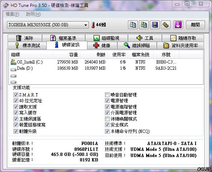Image resolution: width=212 pixels, height=172 pixels.
Task: Switch to the 隨機存取 tab
Action: click(183, 38)
